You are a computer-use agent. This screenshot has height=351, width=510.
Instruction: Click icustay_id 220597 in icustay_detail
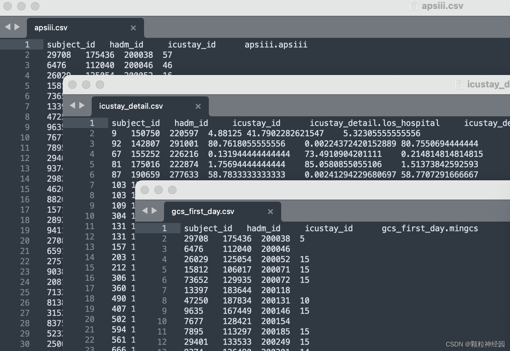(x=184, y=134)
